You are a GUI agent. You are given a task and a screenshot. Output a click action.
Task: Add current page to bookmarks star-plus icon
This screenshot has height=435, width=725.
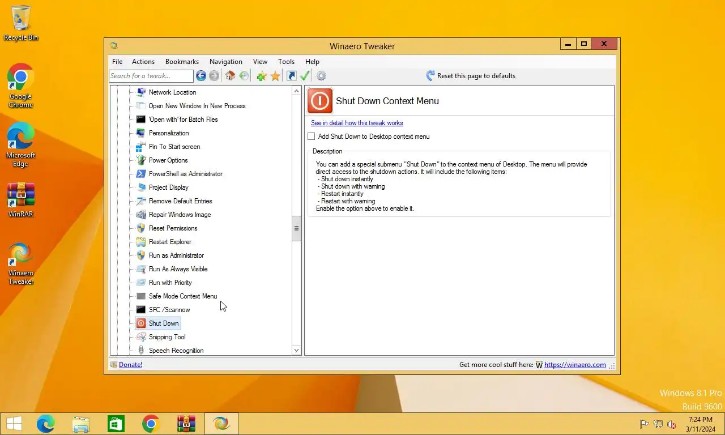tap(261, 76)
